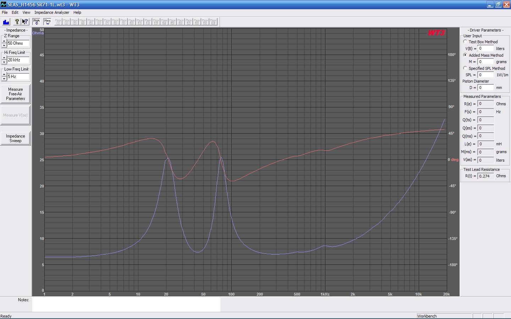Viewport: 511px width, 319px height.
Task: Select memory slot Mem 18
Action: (x=197, y=22)
